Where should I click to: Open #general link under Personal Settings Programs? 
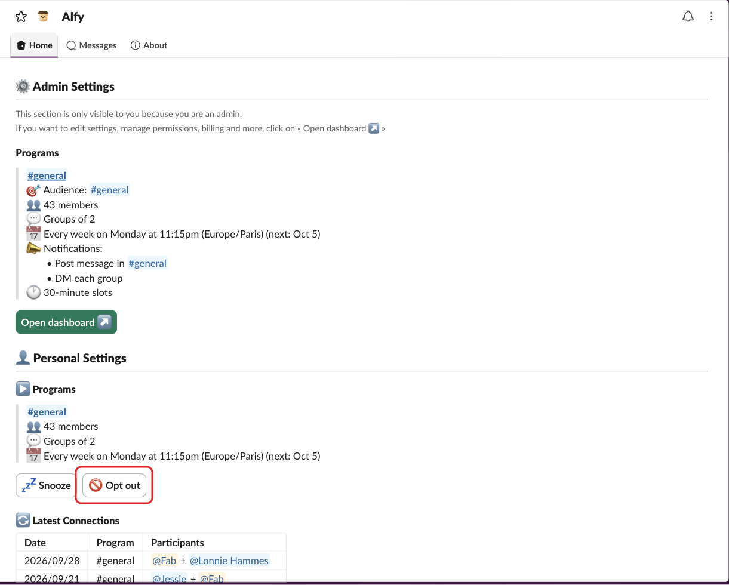pyautogui.click(x=47, y=412)
